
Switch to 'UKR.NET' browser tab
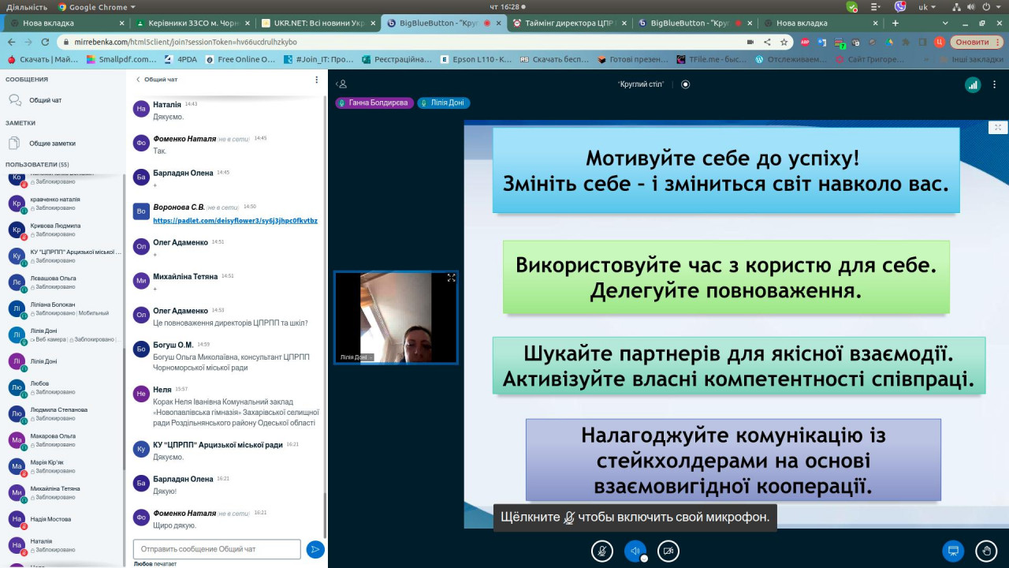(317, 23)
